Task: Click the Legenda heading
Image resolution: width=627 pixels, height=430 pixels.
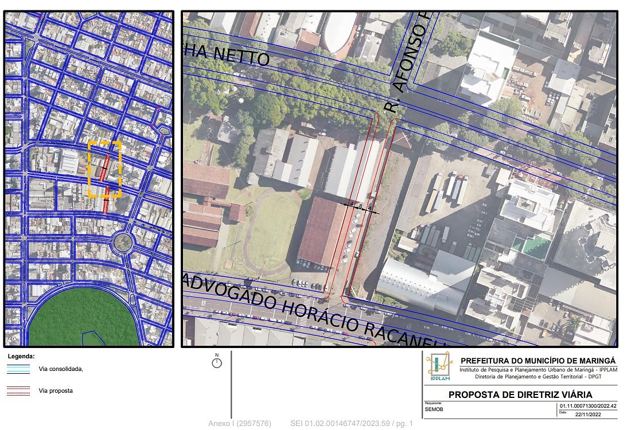Action: click(21, 357)
